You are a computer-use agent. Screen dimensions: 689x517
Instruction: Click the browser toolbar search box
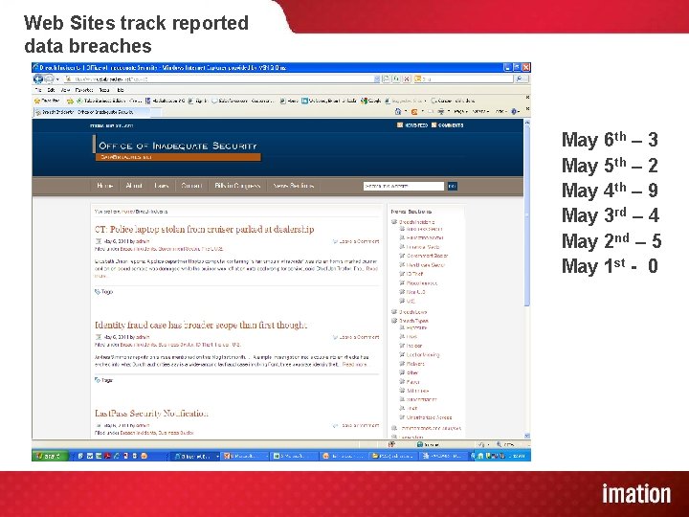(x=463, y=79)
